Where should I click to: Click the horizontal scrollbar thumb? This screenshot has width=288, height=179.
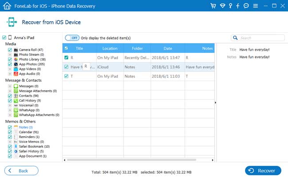tap(132, 160)
